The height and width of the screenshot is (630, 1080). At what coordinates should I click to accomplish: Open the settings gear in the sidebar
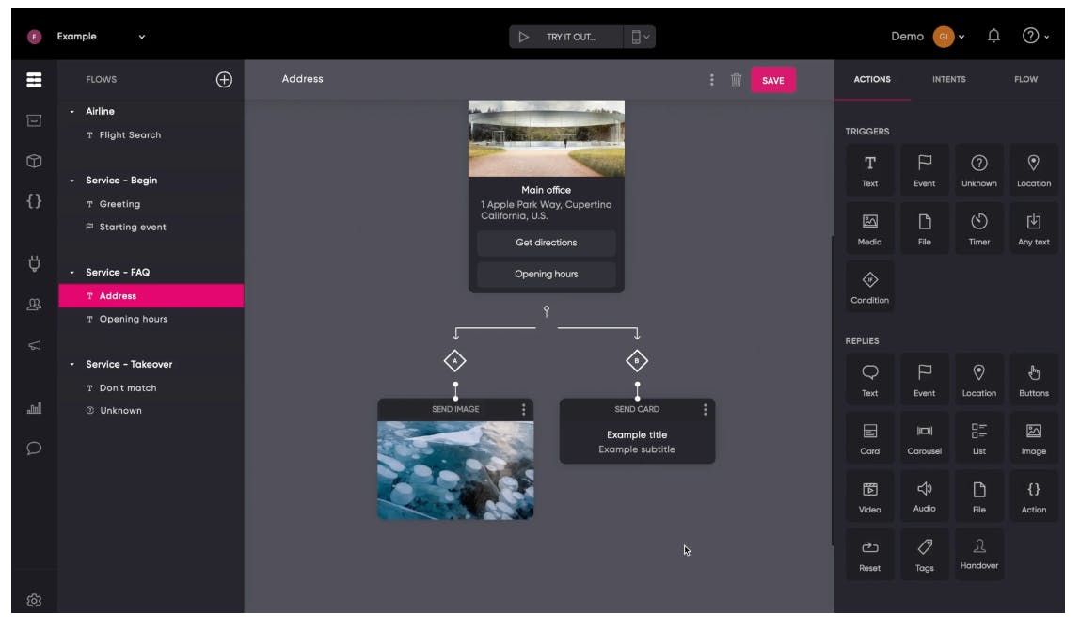(x=34, y=601)
